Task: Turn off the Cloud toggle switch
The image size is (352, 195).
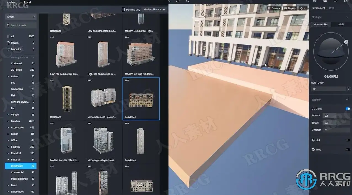Action: pyautogui.click(x=348, y=109)
